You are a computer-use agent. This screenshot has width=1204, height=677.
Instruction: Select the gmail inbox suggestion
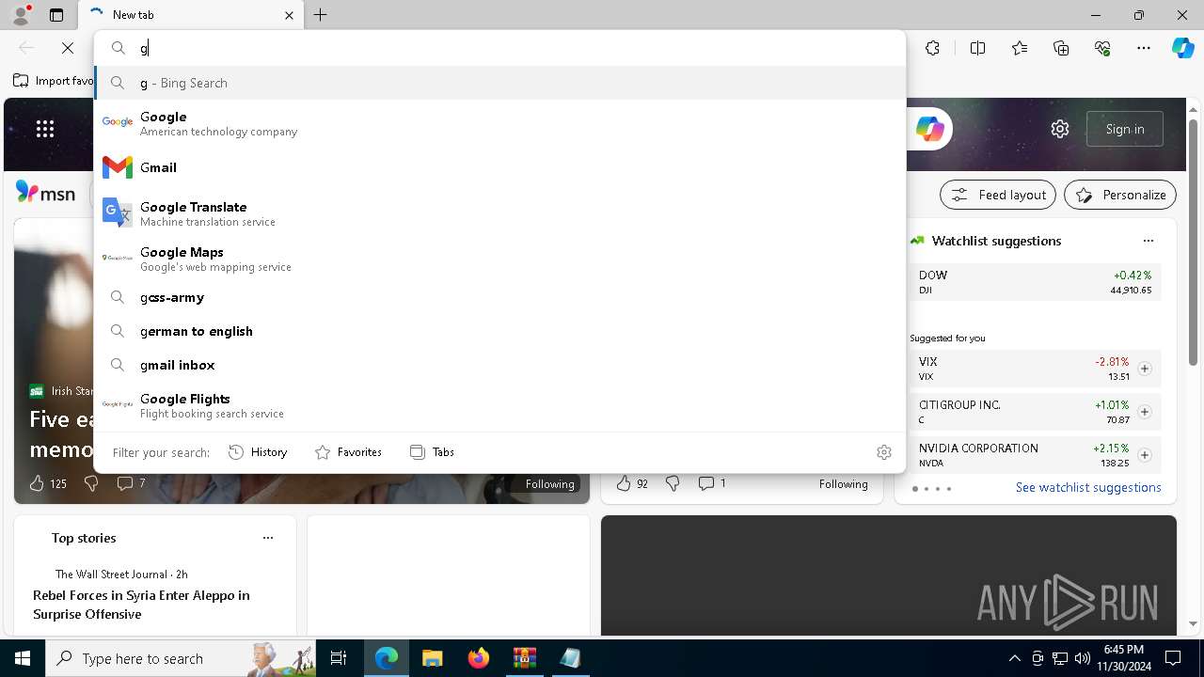(x=499, y=365)
